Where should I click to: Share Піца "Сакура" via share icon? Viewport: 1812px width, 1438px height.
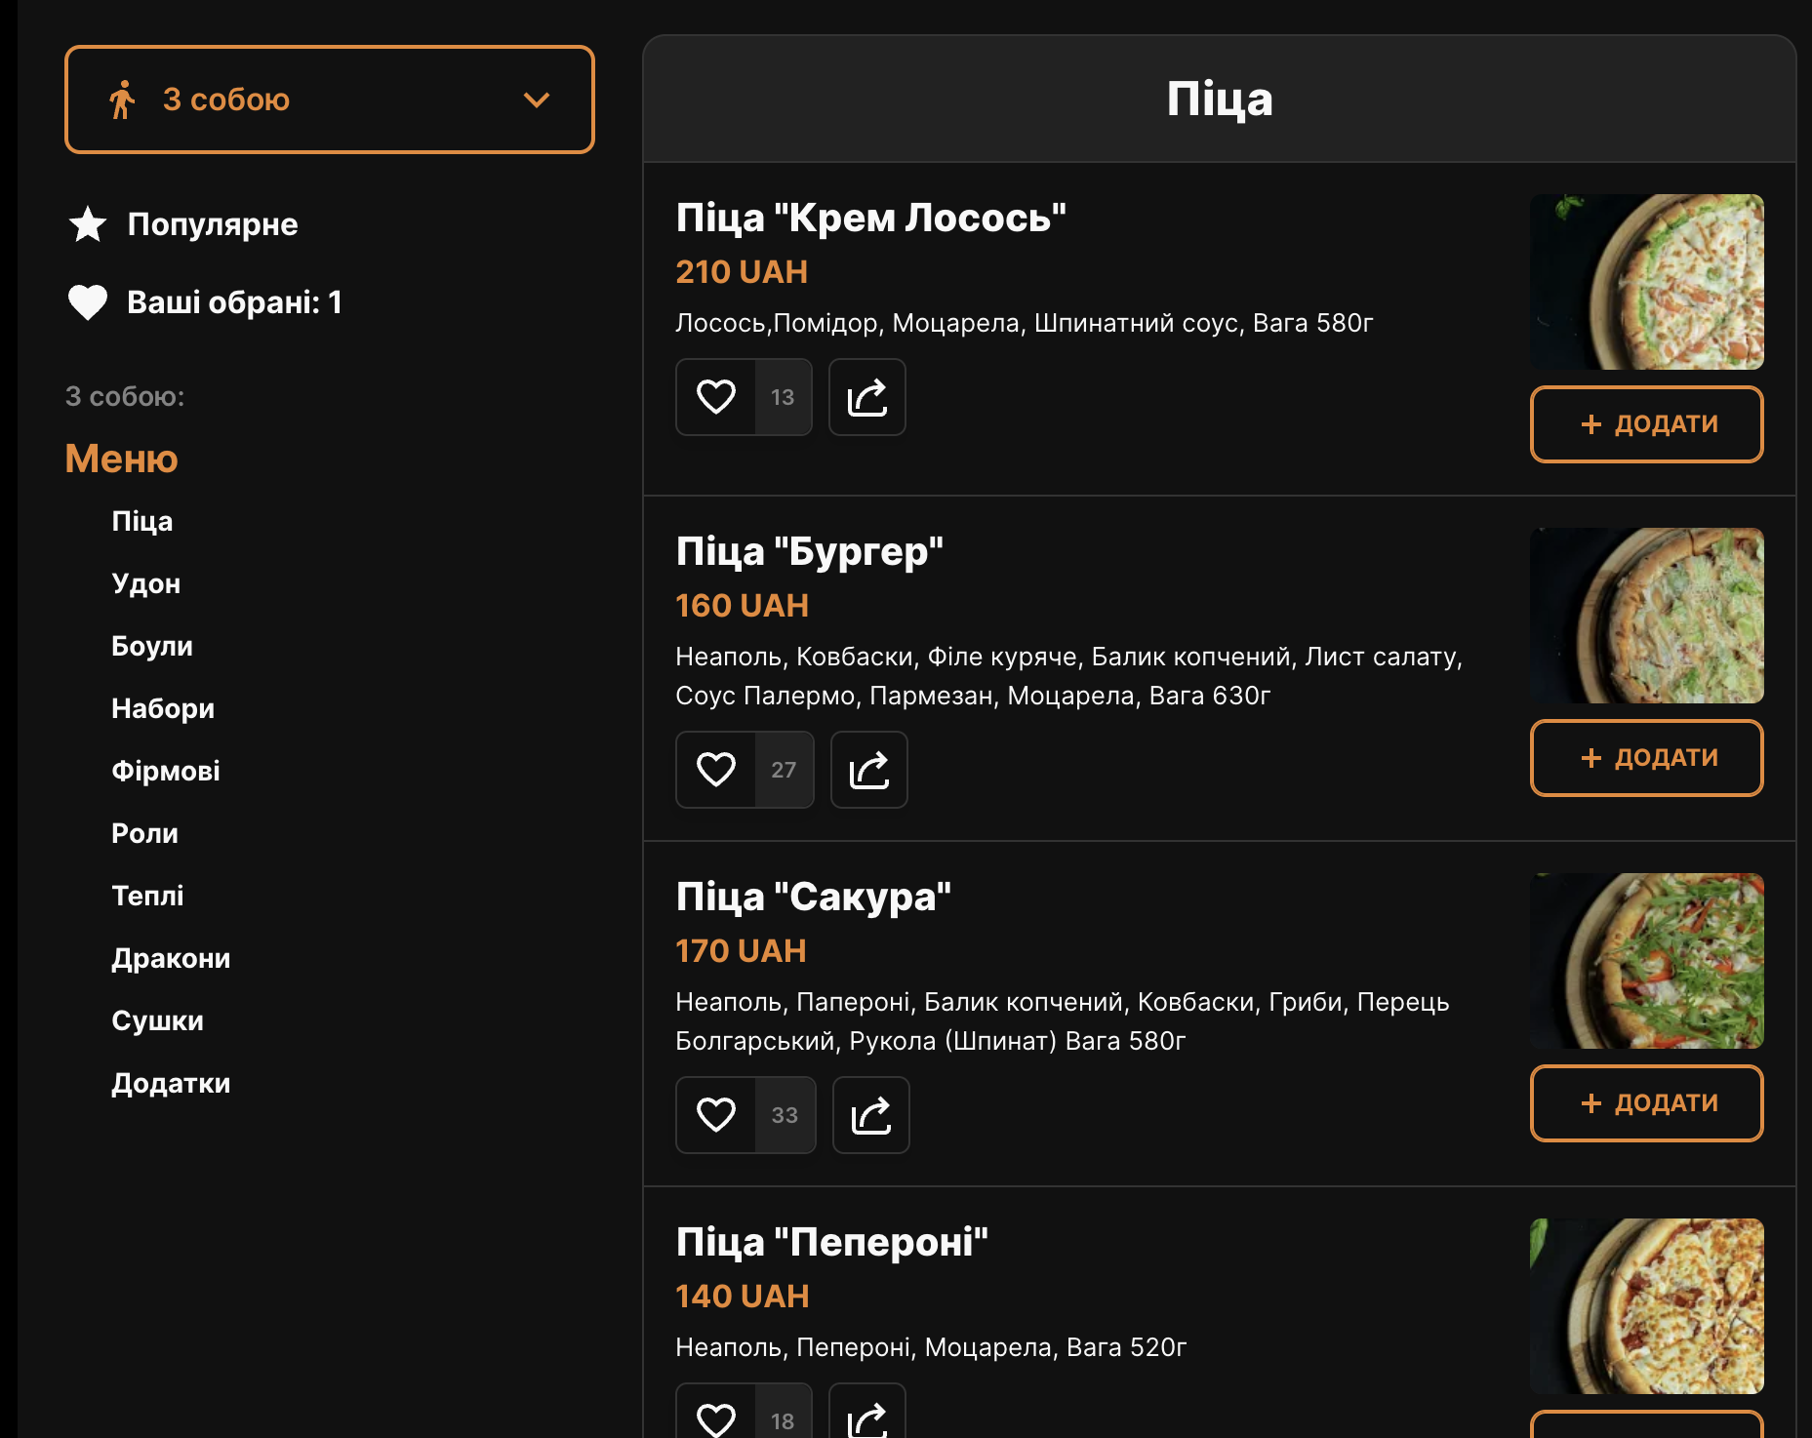click(871, 1115)
